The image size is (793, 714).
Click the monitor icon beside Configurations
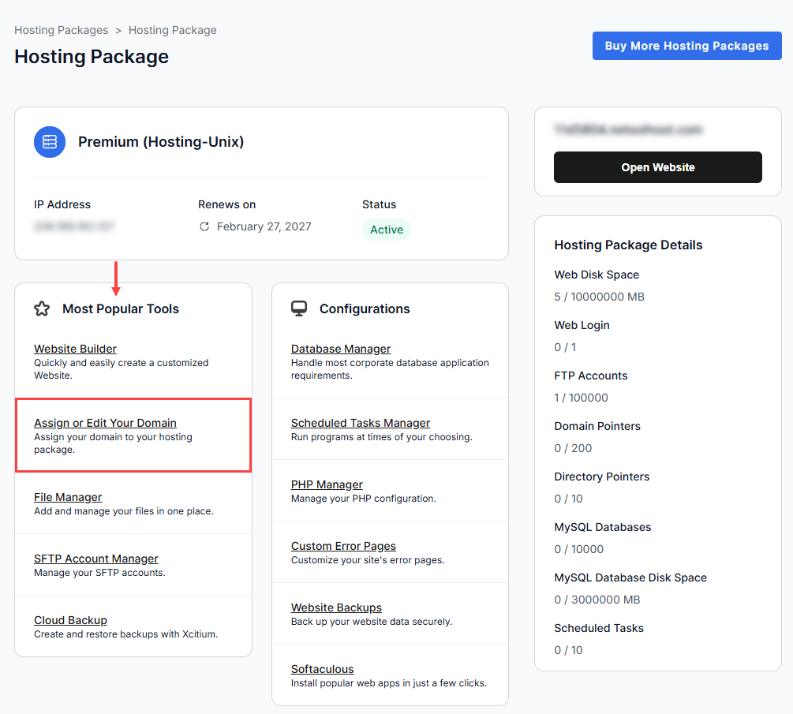point(299,308)
